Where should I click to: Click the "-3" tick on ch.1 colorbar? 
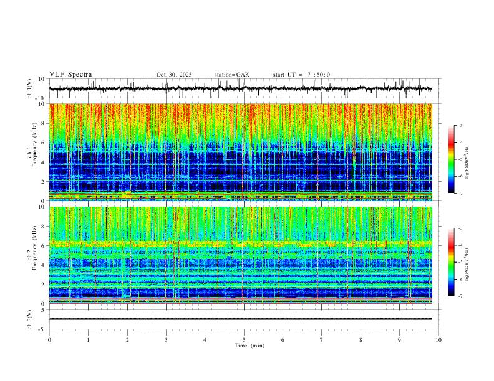[460, 125]
